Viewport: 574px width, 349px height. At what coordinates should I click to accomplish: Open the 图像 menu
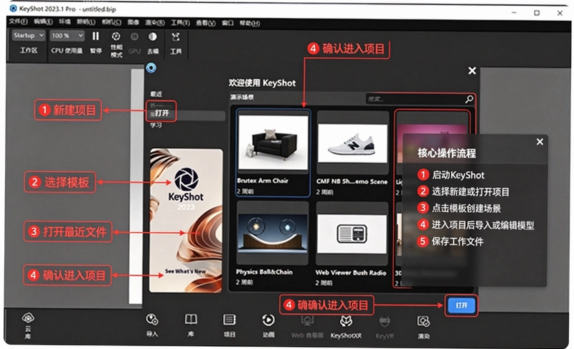(133, 22)
